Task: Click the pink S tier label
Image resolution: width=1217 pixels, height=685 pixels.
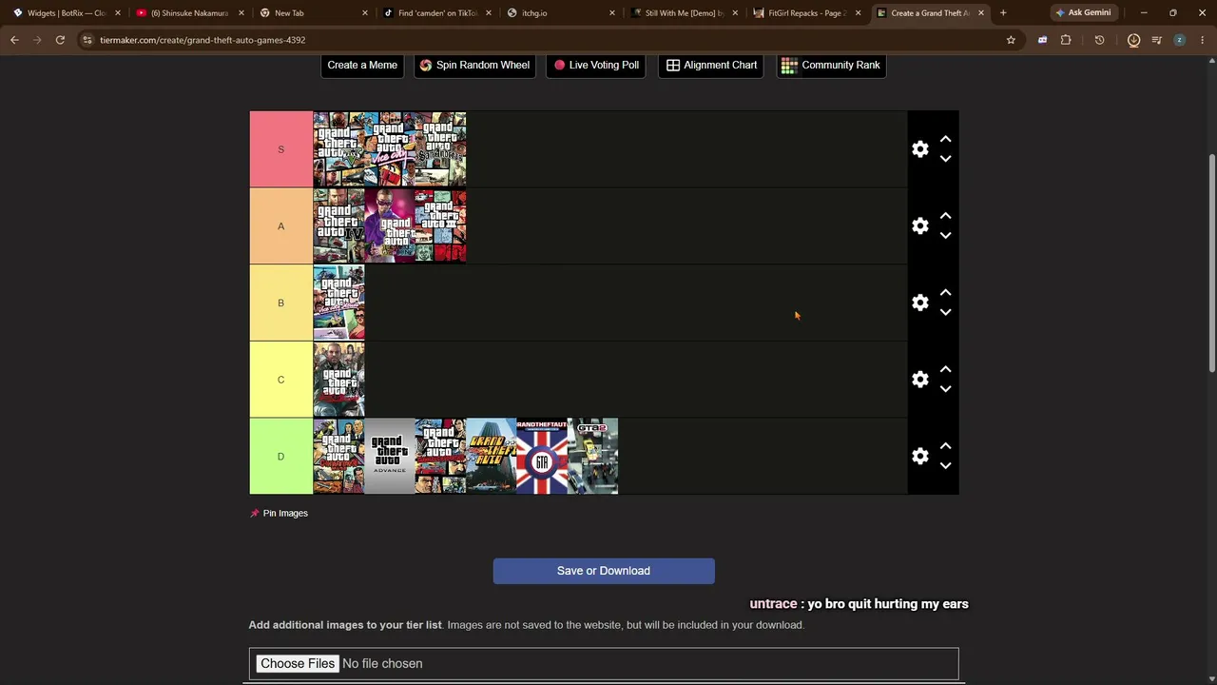Action: [280, 149]
